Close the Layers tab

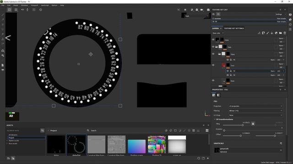(221, 28)
